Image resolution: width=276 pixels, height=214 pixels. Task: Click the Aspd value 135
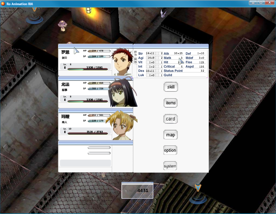[201, 67]
